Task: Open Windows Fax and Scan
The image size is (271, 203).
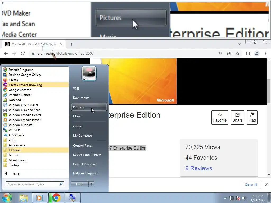Action: [x=36, y=110]
